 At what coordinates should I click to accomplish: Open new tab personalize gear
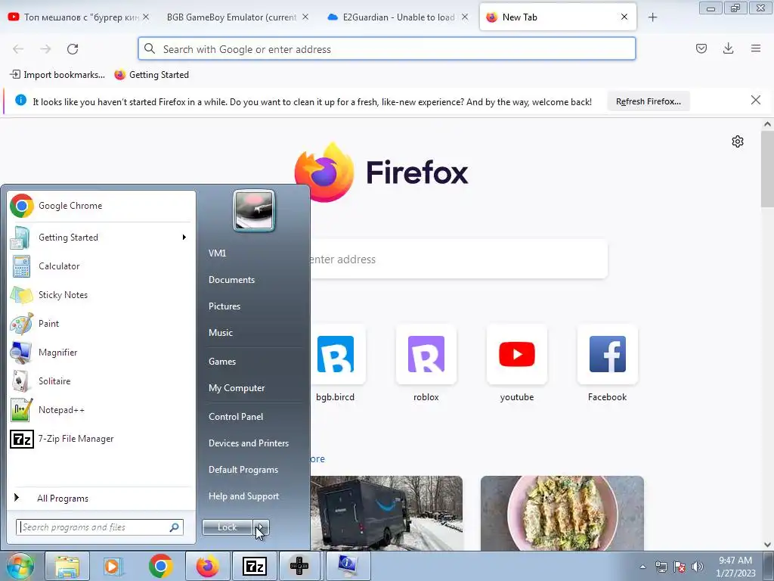[x=738, y=141]
